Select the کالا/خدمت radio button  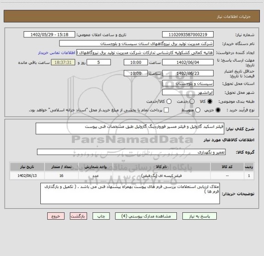coord(169,101)
